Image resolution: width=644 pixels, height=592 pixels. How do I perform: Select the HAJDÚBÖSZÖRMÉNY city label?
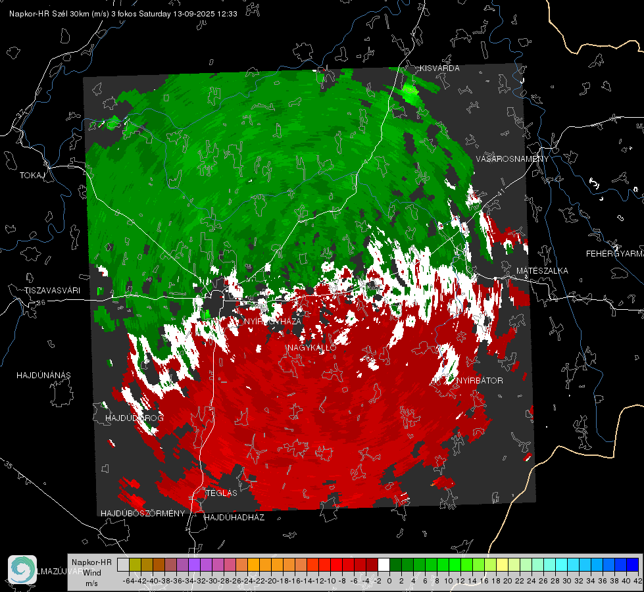(143, 514)
